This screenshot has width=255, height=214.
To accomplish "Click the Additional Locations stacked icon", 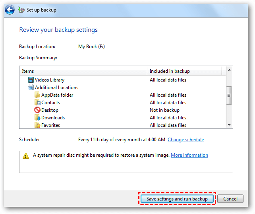I will click(31, 88).
